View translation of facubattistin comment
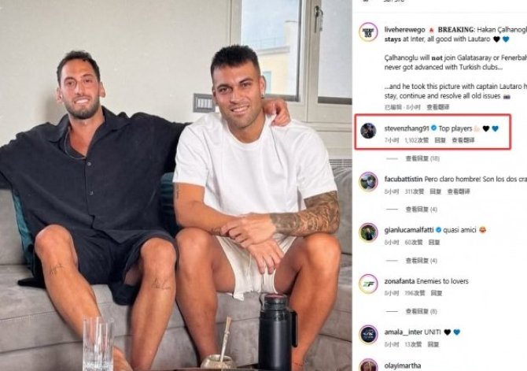Screen dimensions: 527x371 459,191
